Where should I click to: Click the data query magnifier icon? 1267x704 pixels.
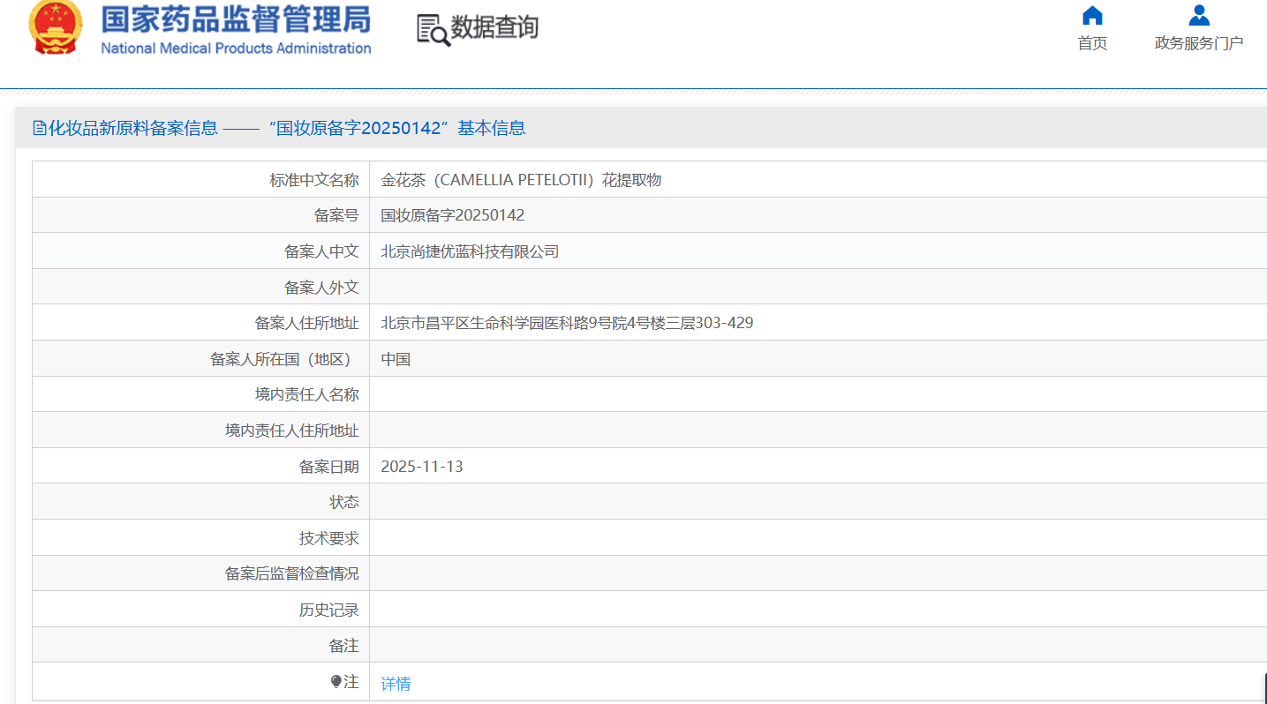(x=433, y=30)
